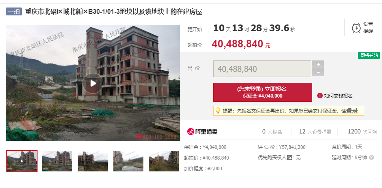This screenshot has width=382, height=188.
Task: Play the property video on main image
Action: (92, 83)
